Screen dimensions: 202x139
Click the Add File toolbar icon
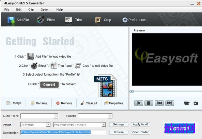click(11, 20)
